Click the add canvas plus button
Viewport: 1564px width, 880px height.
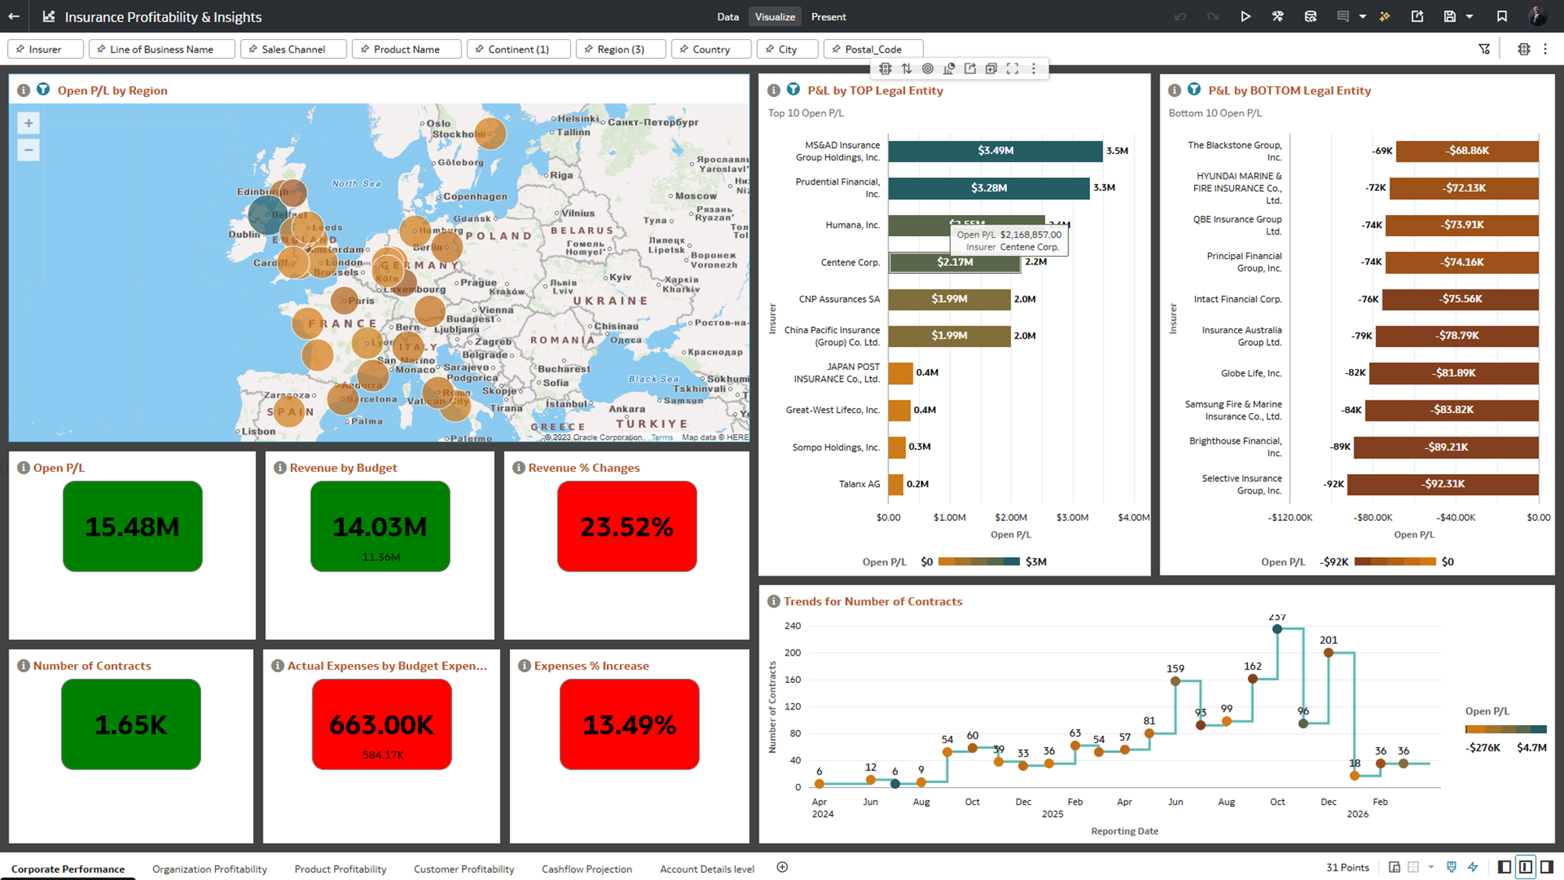tap(782, 867)
